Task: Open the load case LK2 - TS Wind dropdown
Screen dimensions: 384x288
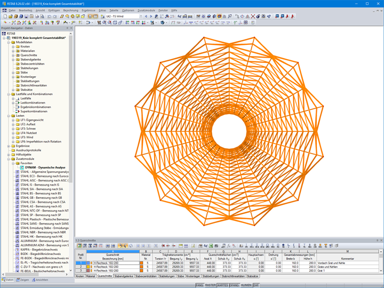Action: pos(141,17)
